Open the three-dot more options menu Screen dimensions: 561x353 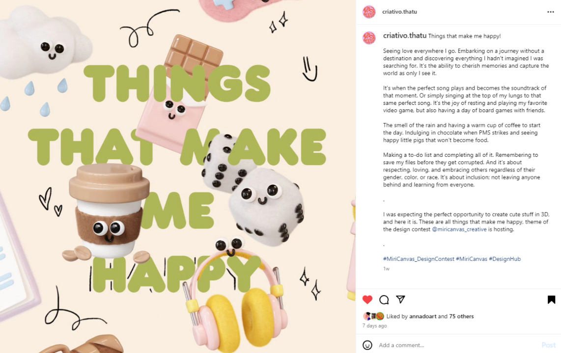click(x=551, y=12)
